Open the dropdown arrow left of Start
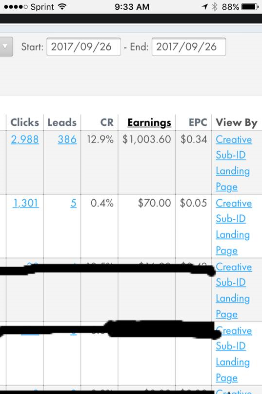The width and height of the screenshot is (262, 394). [x=5, y=46]
